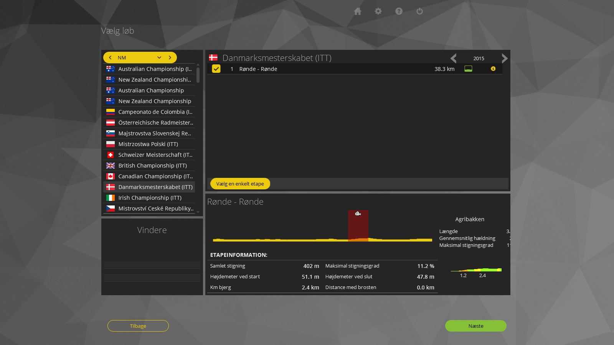Viewport: 614px width, 345px height.
Task: Open the NM category dropdown
Action: click(x=159, y=58)
